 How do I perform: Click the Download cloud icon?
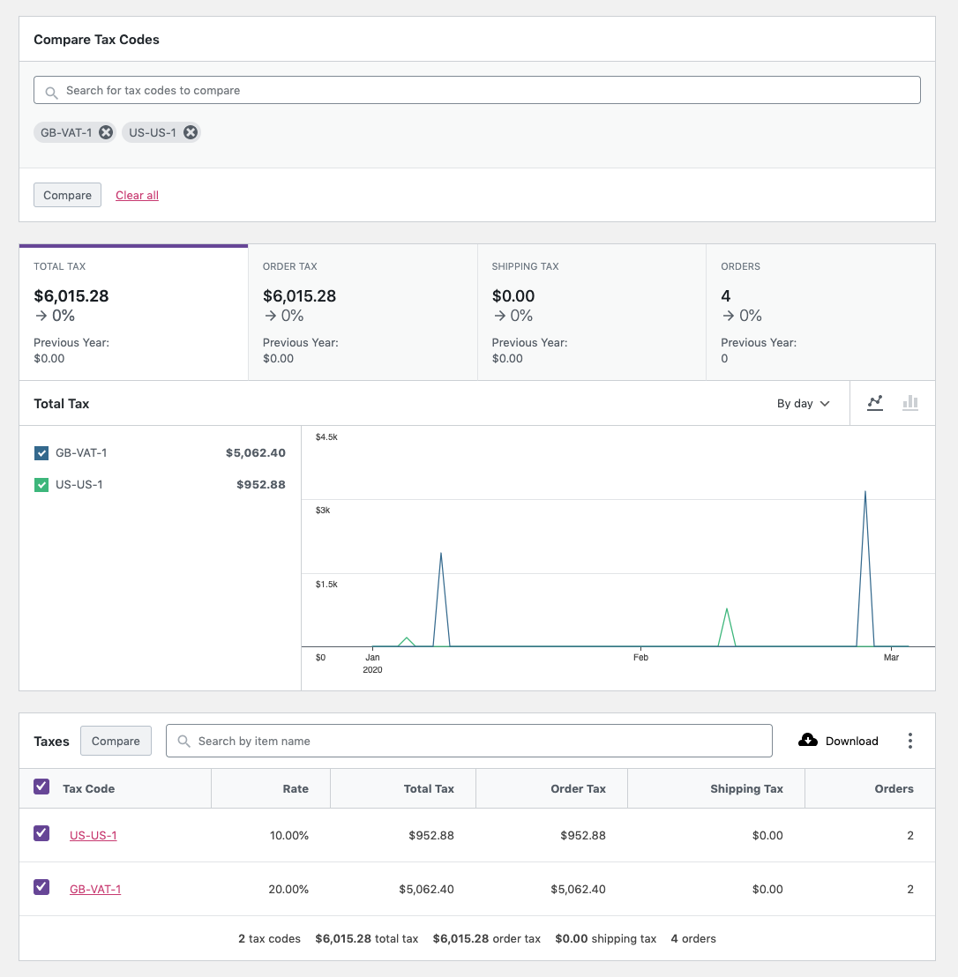click(x=808, y=740)
